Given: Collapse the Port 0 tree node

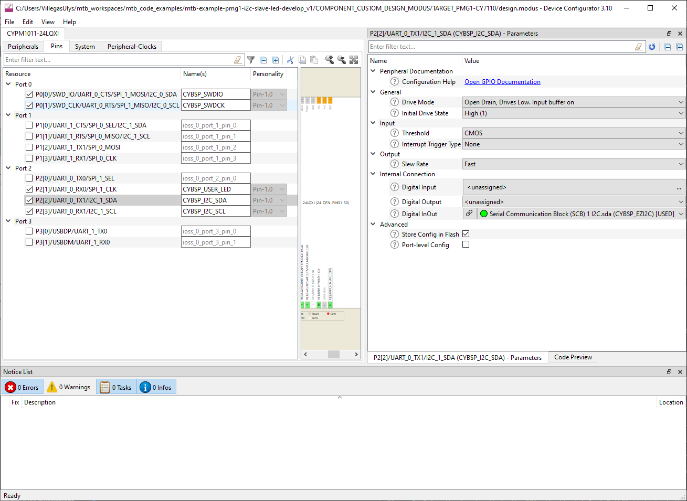Looking at the screenshot, I should [x=8, y=84].
